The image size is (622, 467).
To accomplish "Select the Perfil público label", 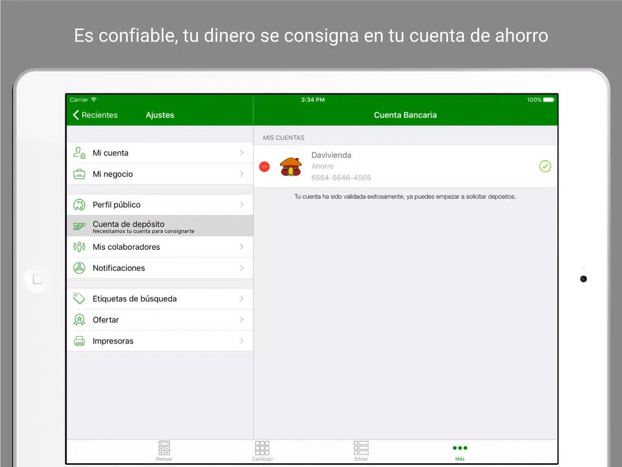I will pos(117,204).
